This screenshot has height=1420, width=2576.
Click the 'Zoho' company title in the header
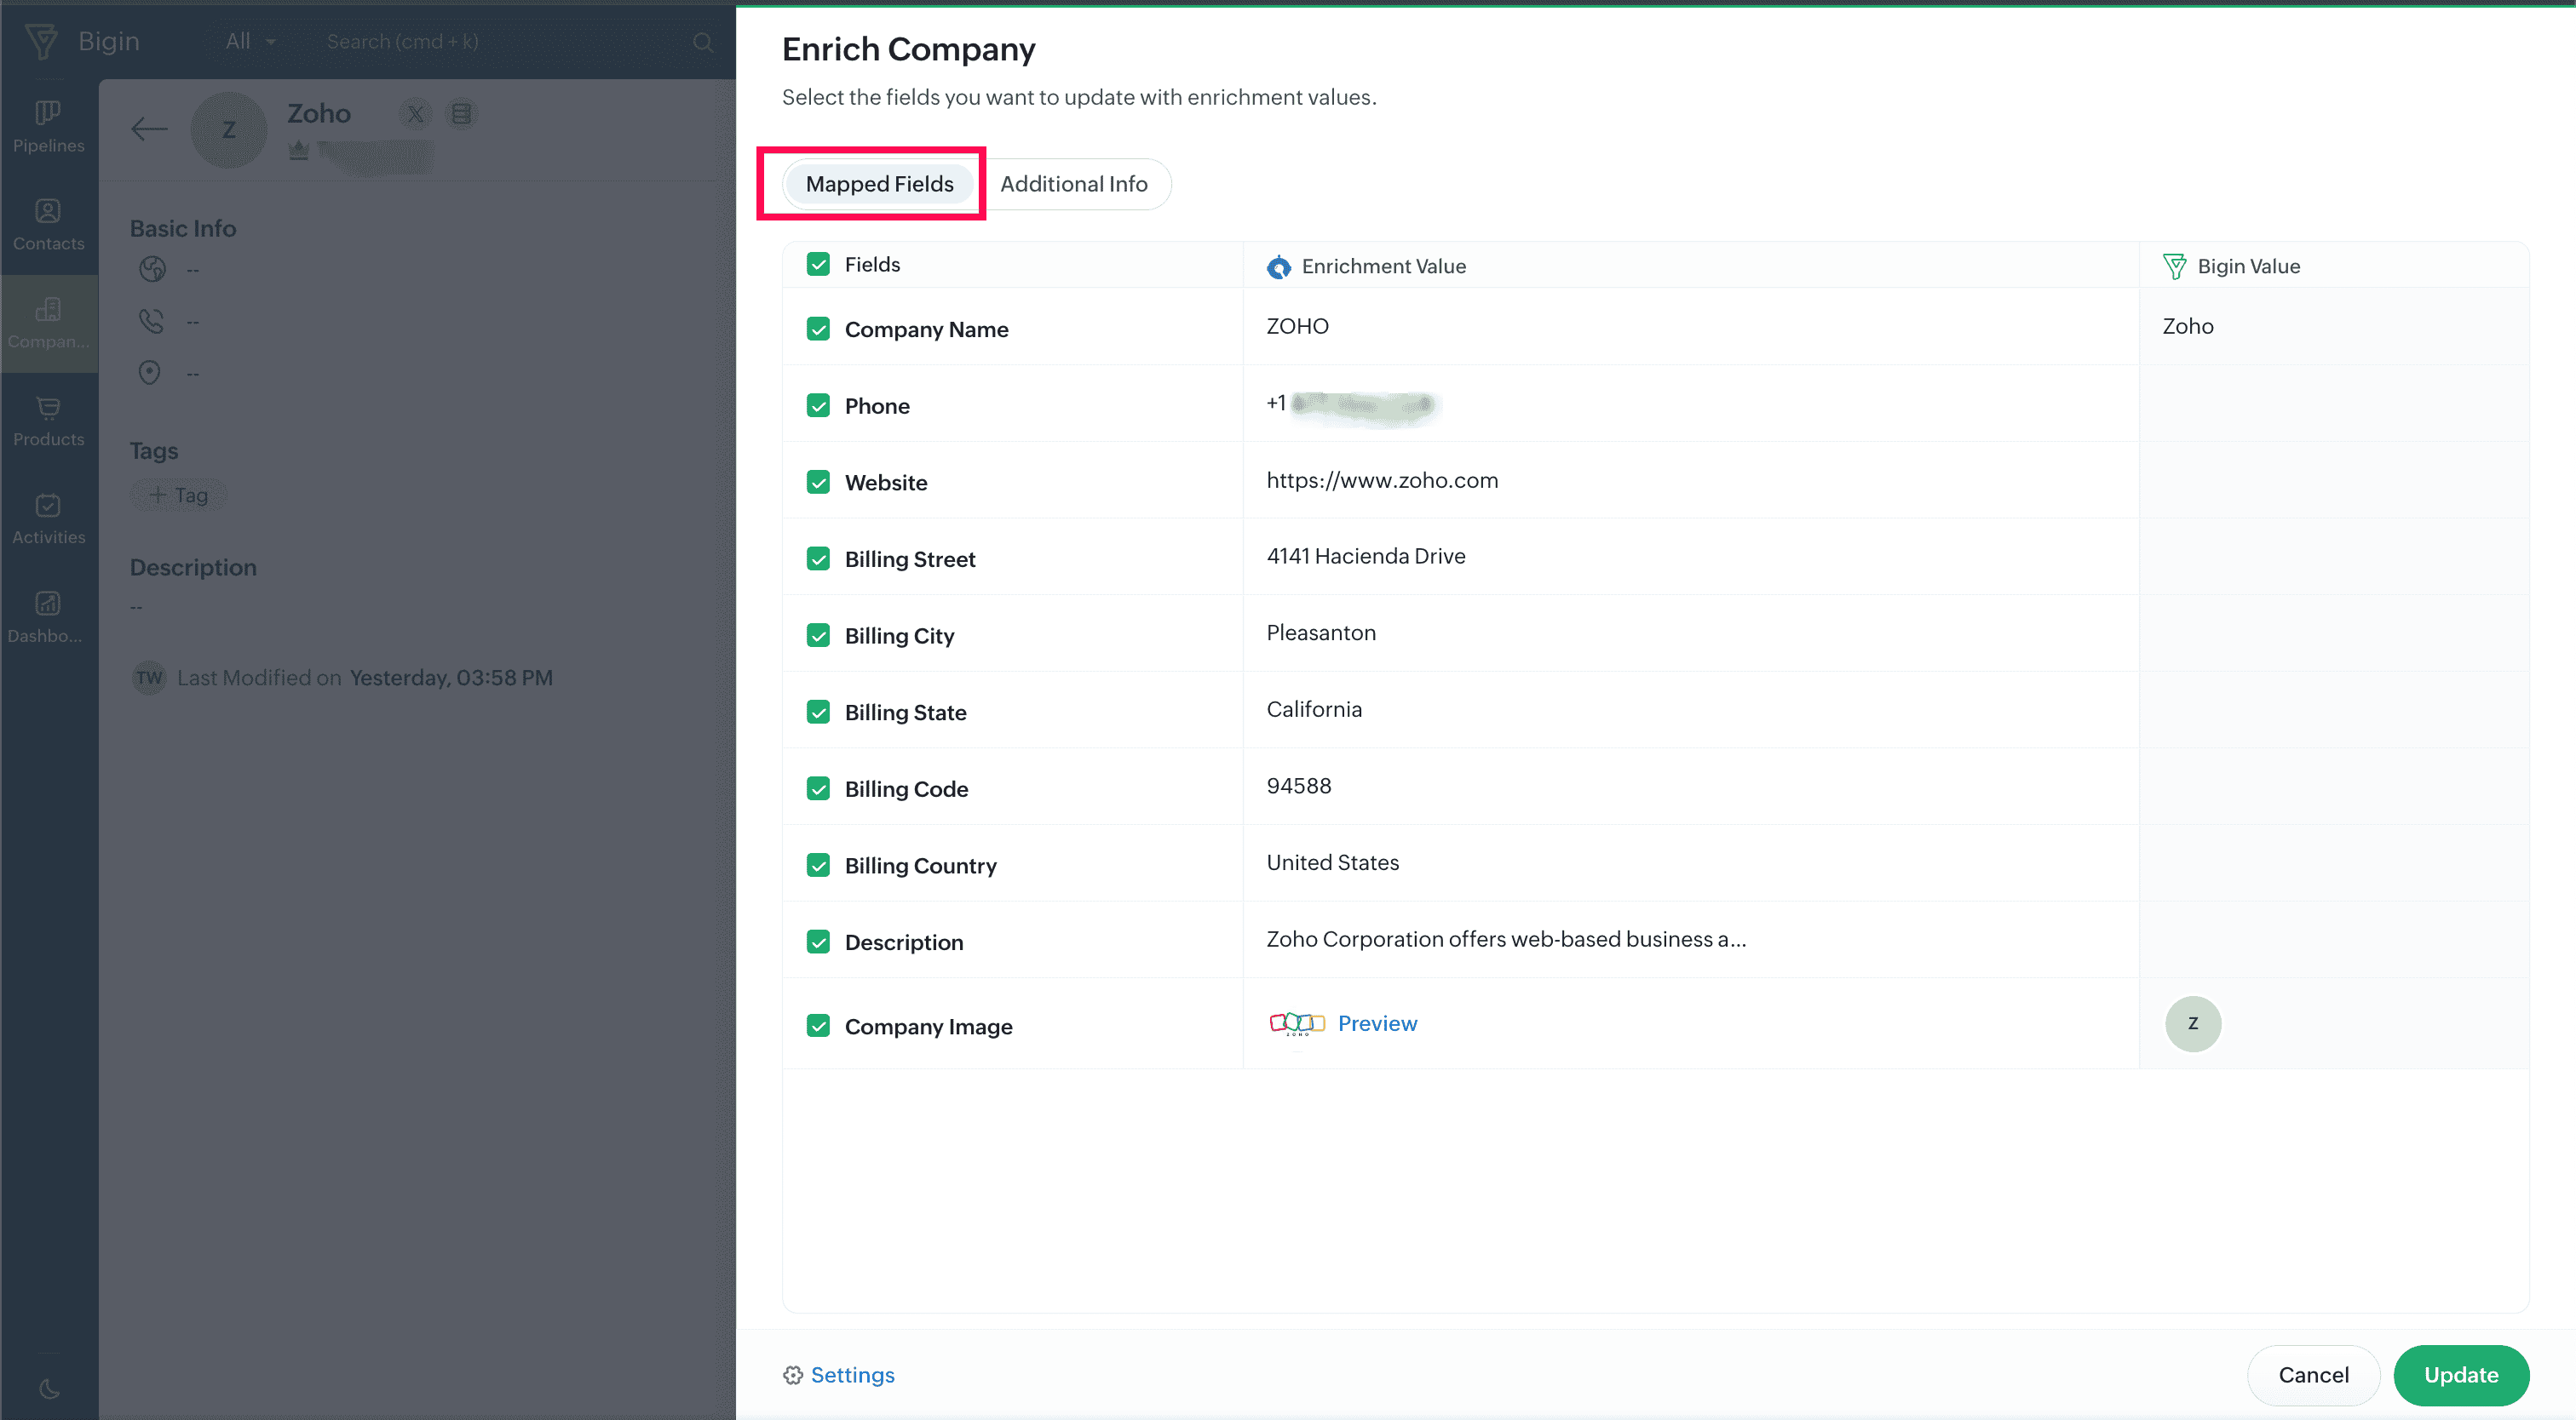point(319,114)
